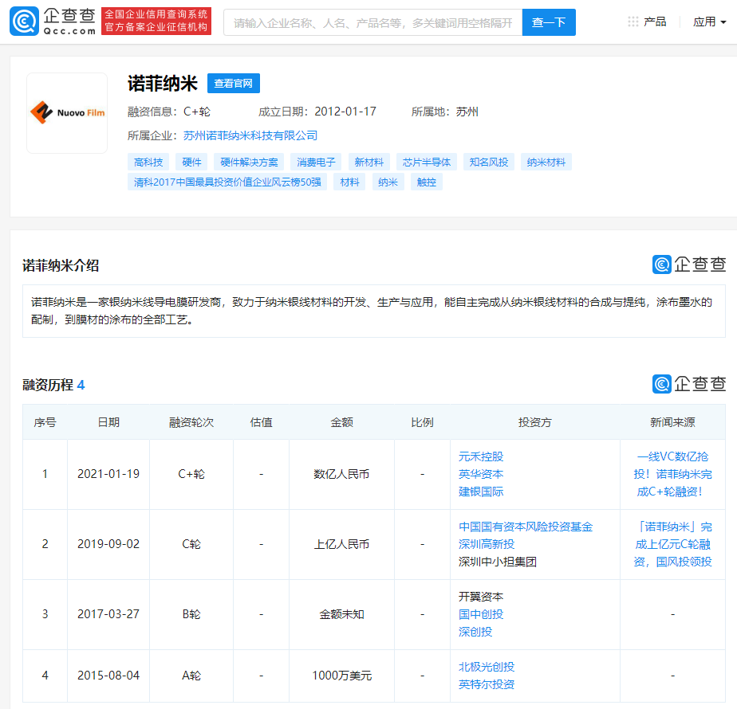Viewport: 737px width, 709px height.
Task: Open news article about C+轮融资
Action: (x=672, y=474)
